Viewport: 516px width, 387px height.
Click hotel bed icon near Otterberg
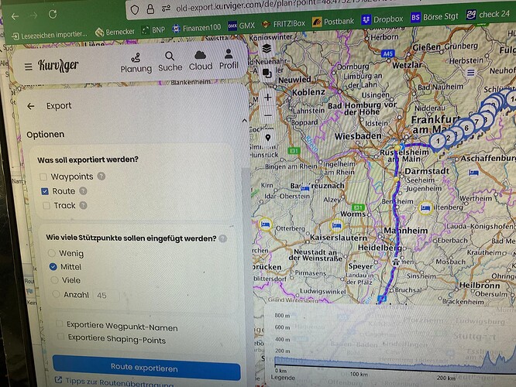(x=265, y=224)
